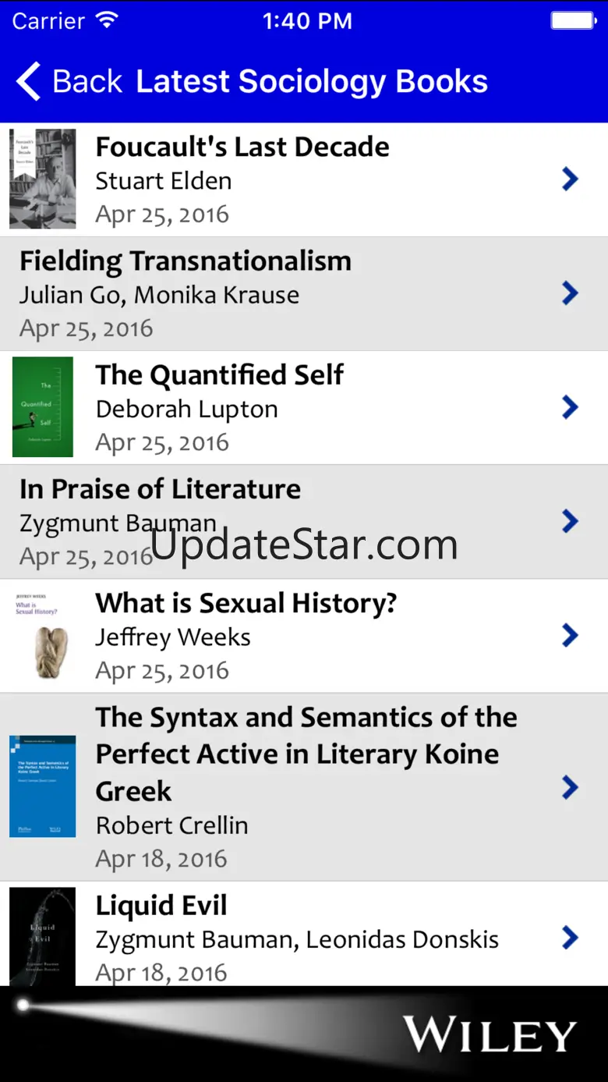Image resolution: width=608 pixels, height=1082 pixels.
Task: Tap the Latest Sociology Books header title
Action: tap(312, 82)
